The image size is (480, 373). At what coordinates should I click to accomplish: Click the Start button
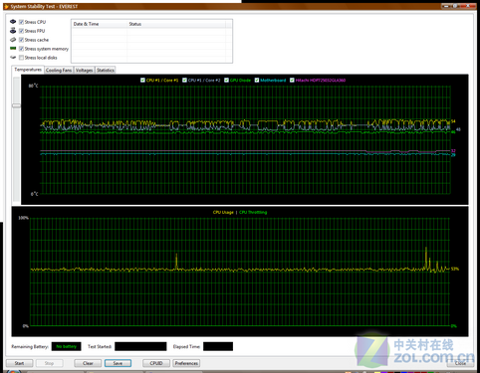[x=19, y=363]
